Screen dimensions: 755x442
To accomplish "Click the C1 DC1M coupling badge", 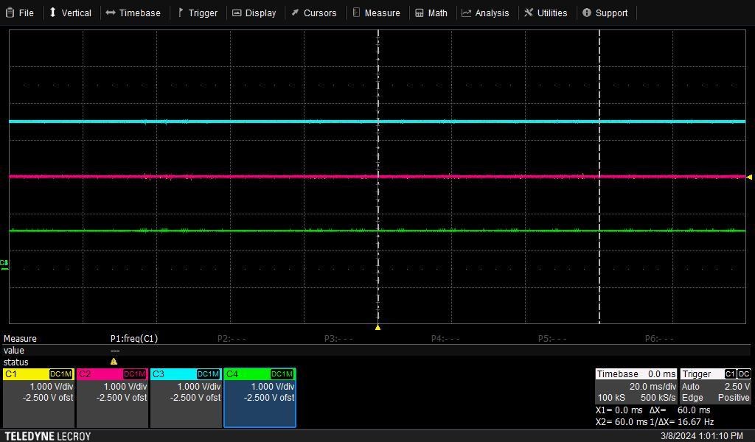I will [61, 373].
